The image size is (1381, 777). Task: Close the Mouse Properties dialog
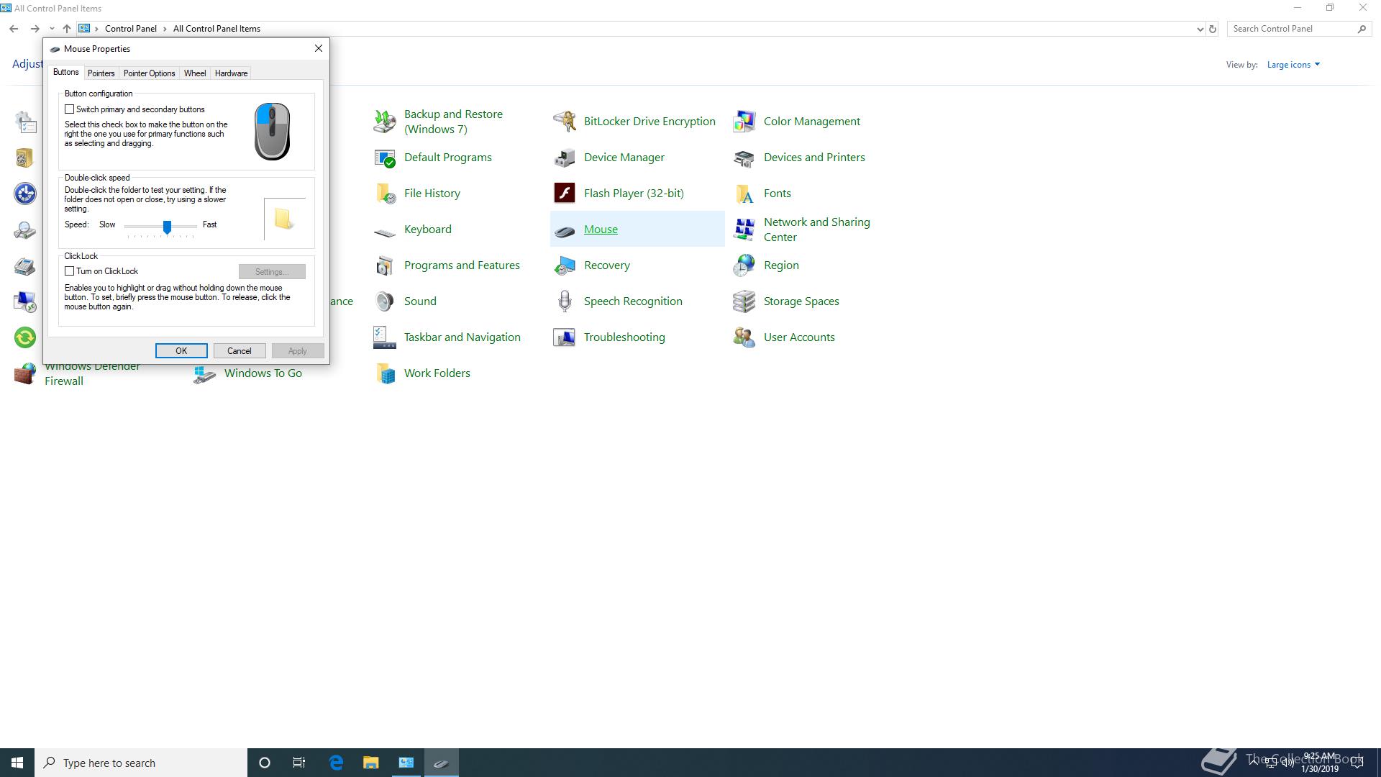319,48
